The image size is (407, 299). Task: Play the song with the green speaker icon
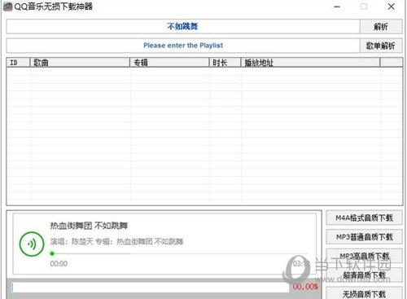(32, 244)
